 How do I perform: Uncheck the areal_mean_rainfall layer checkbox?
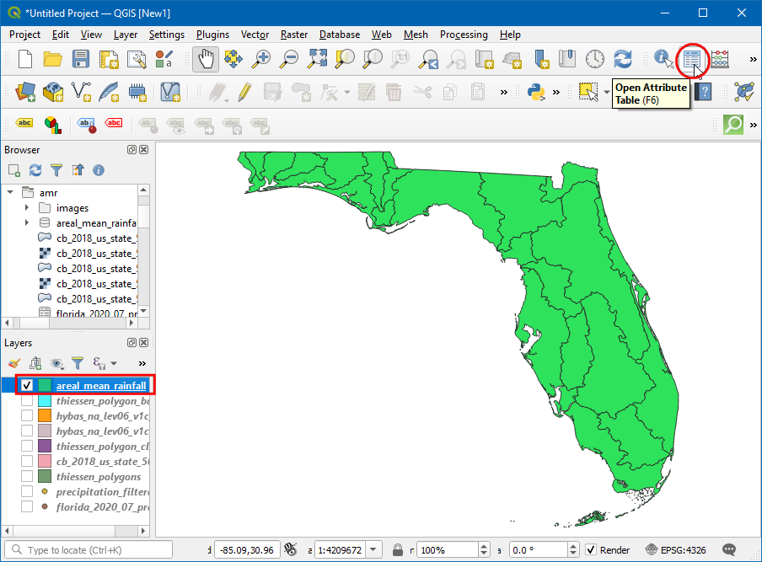coord(27,385)
